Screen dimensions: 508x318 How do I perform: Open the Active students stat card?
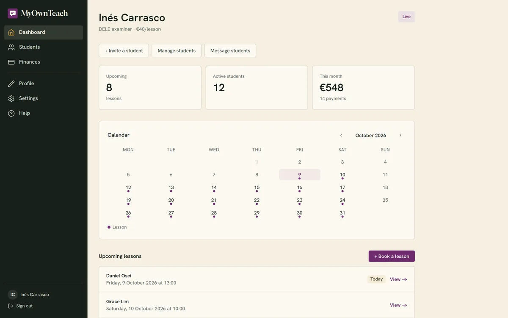(257, 88)
